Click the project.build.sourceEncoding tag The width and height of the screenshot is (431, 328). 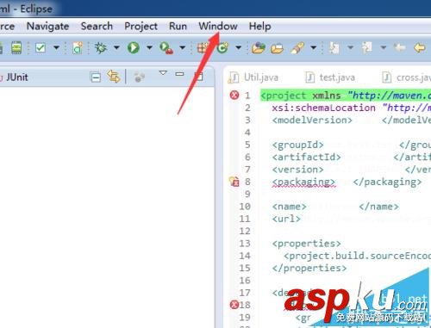pos(357,256)
